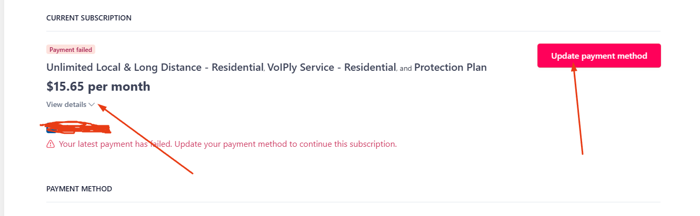Click the CURRENT SUBSCRIPTION heading
Image resolution: width=700 pixels, height=216 pixels.
(x=89, y=18)
